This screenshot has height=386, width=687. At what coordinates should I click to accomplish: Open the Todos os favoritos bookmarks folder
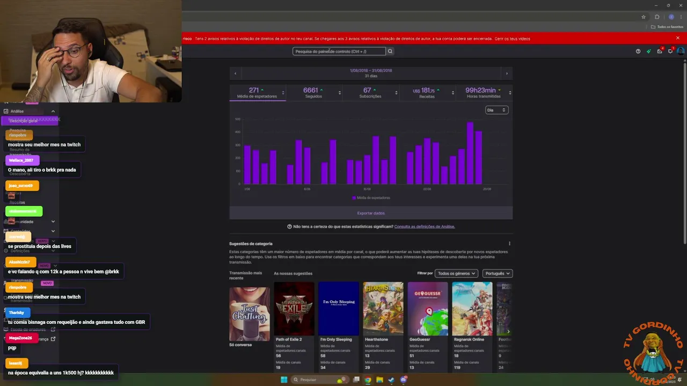tap(667, 27)
